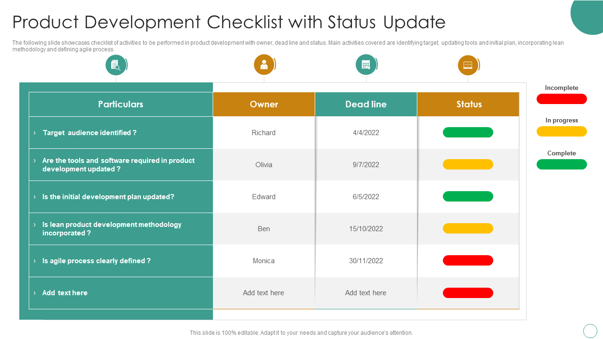The height and width of the screenshot is (339, 603).
Task: Select the Owner column header
Action: (264, 104)
